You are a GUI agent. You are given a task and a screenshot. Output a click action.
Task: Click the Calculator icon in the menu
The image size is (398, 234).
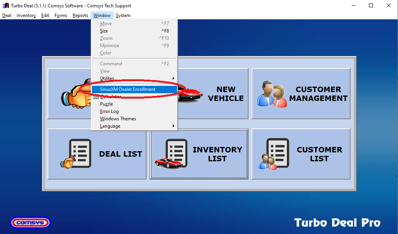click(96, 97)
